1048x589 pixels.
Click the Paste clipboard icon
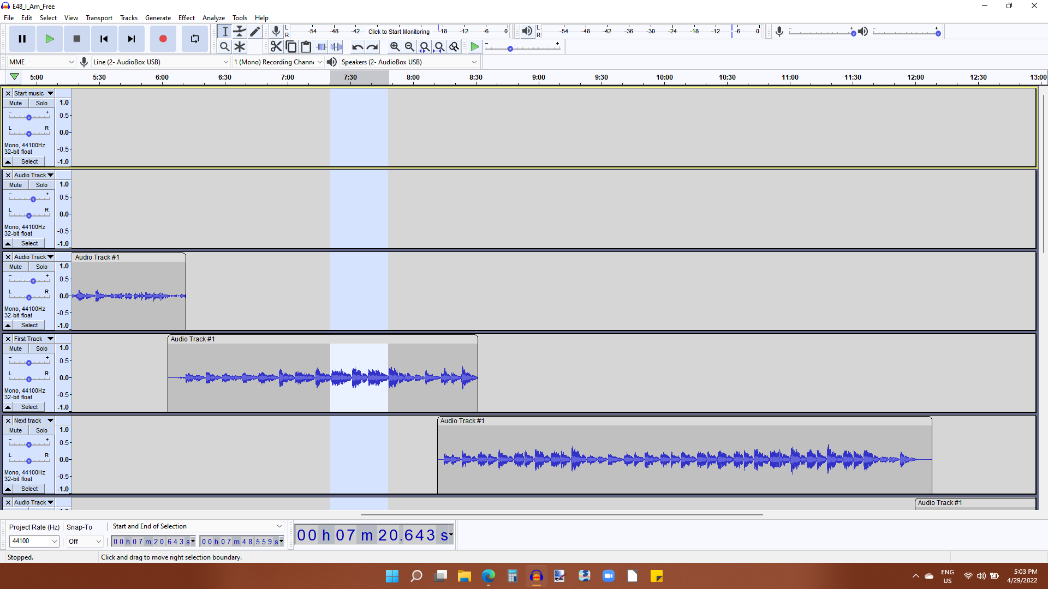pyautogui.click(x=306, y=47)
